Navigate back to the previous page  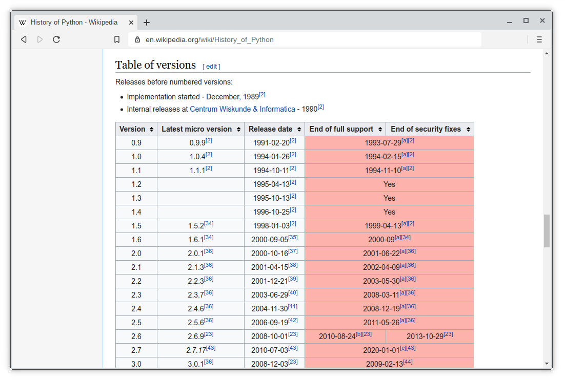pos(24,39)
